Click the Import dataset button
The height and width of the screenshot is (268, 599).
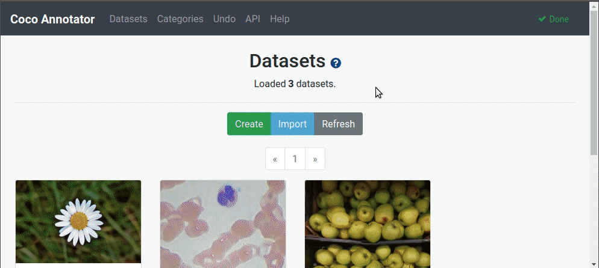[292, 124]
